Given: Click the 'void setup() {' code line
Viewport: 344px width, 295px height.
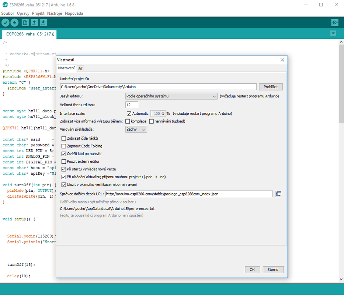Looking at the screenshot, I should 19,219.
